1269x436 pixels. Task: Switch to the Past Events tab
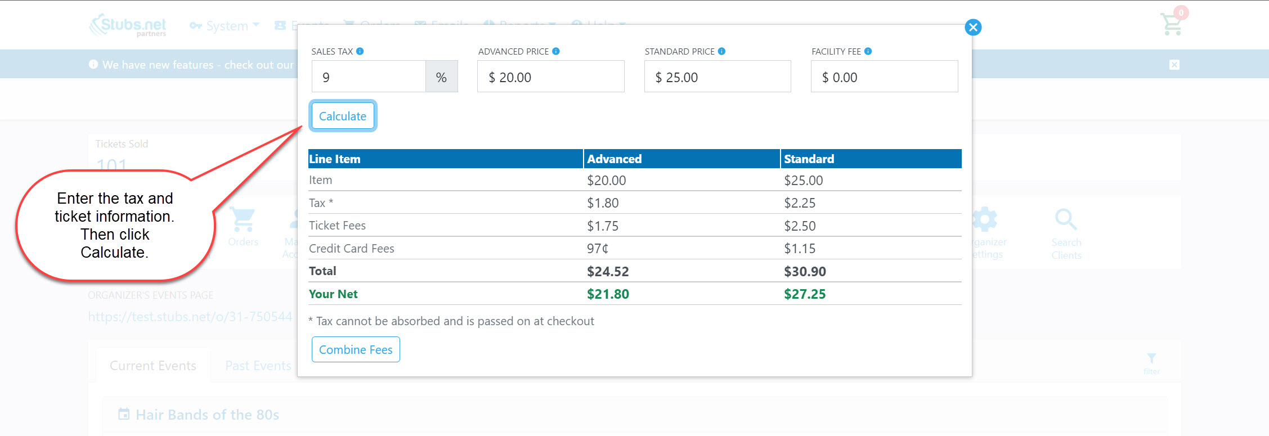click(x=258, y=366)
